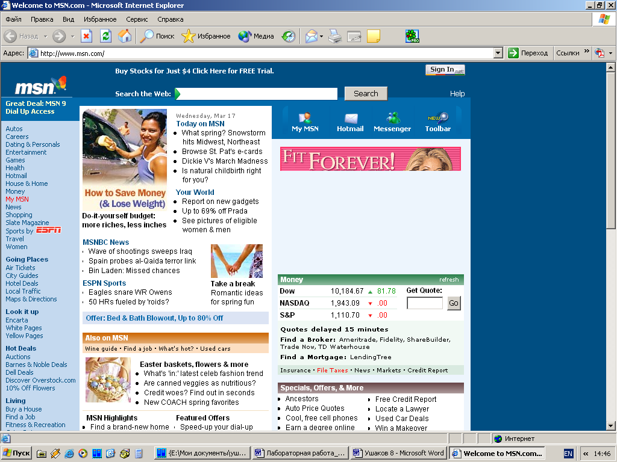
Task: Click the Forward arrow toolbar button
Action: (x=59, y=36)
